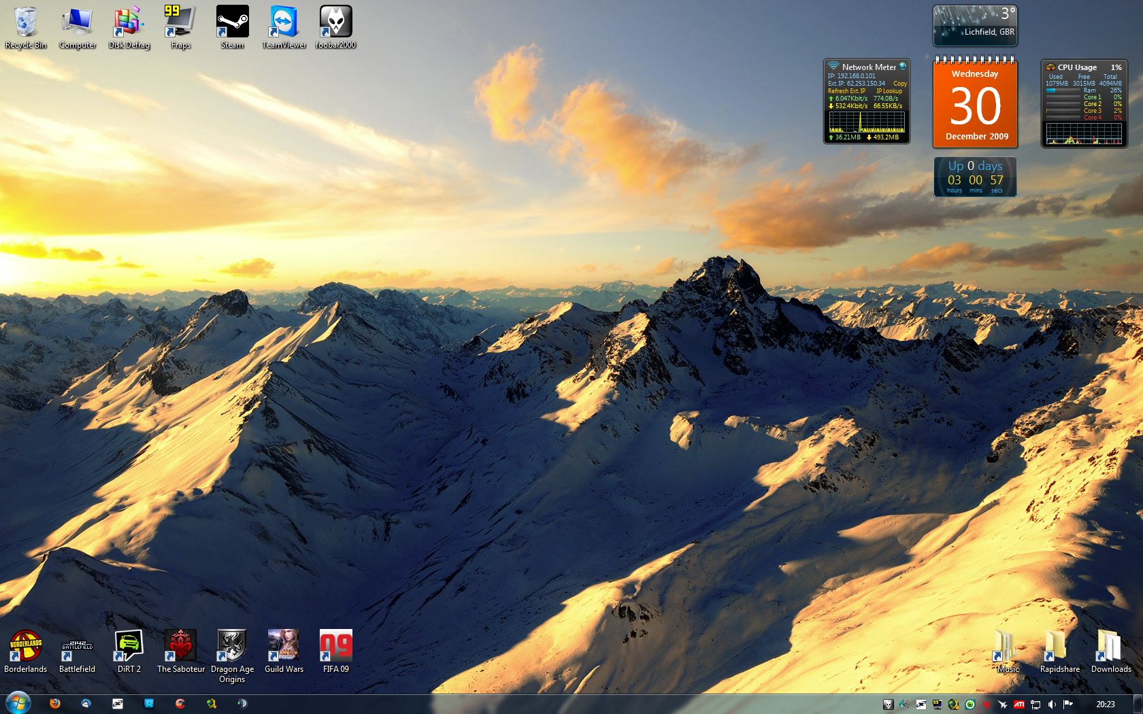Select the Dragon Age Origins shortcut
This screenshot has height=714, width=1143.
[x=232, y=646]
